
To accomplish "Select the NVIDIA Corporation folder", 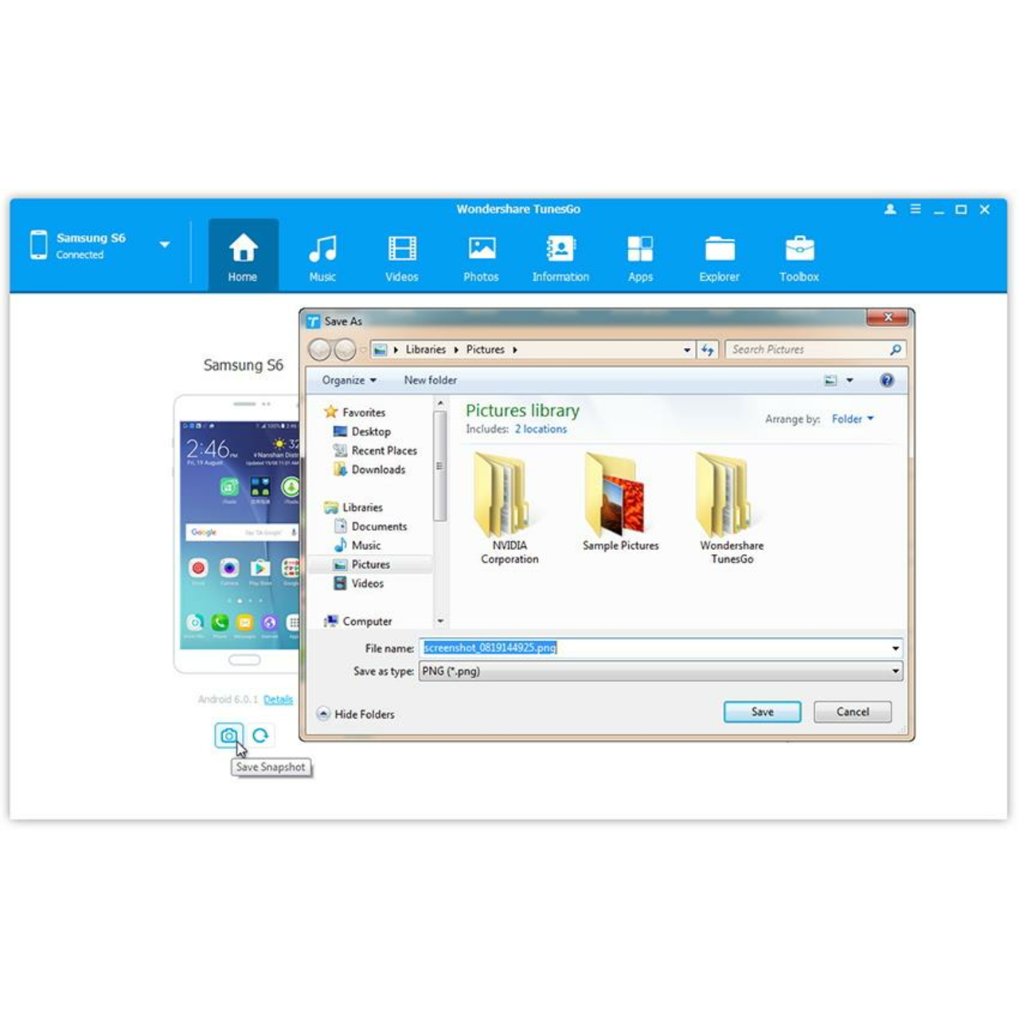I will click(509, 508).
